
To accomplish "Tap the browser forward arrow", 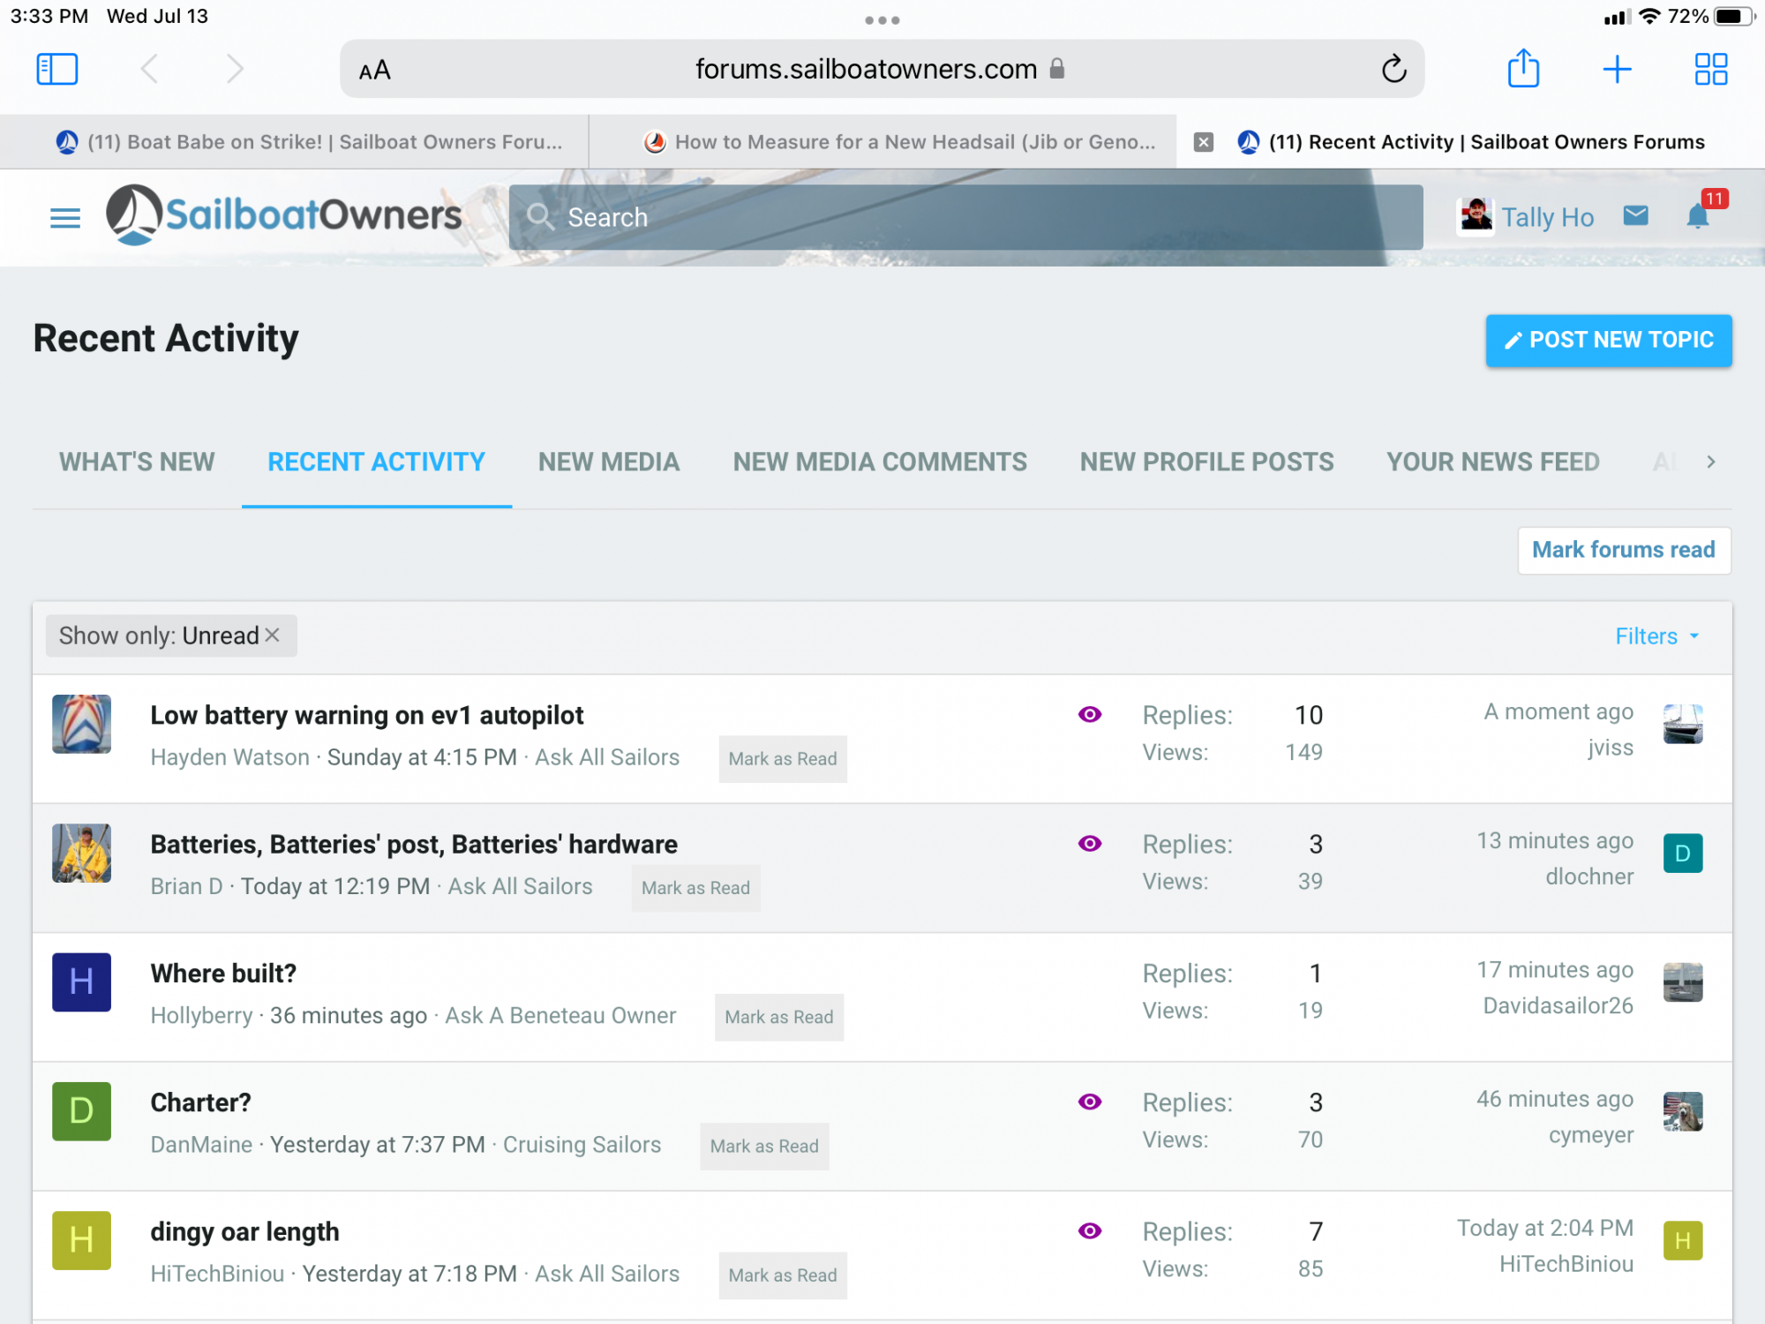I will 235,69.
